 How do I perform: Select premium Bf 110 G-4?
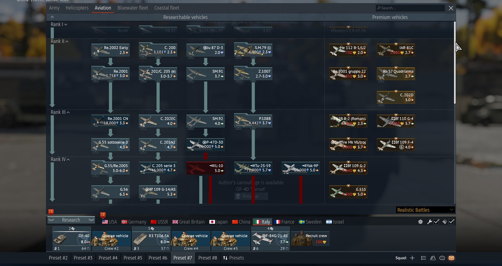(x=396, y=121)
